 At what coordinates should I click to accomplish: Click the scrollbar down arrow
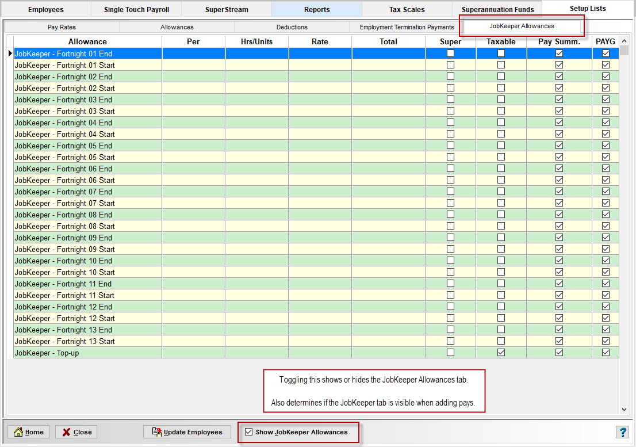pyautogui.click(x=624, y=409)
